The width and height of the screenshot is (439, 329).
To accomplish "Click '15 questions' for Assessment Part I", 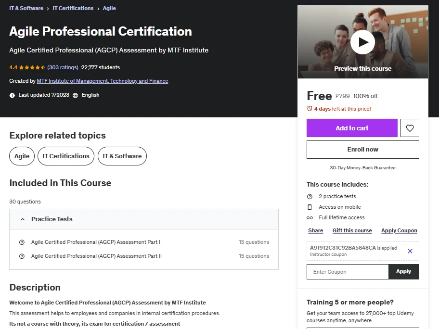I will [254, 242].
